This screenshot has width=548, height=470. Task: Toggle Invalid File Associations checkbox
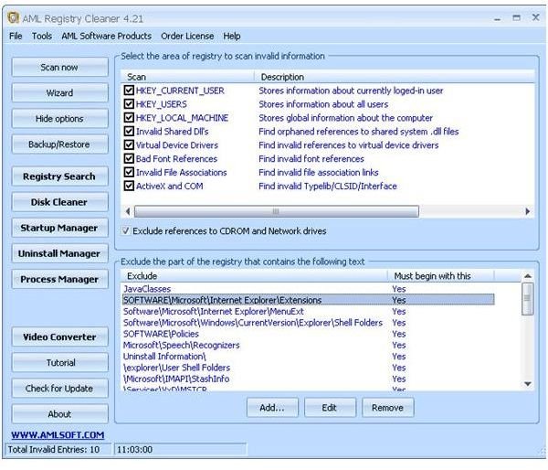[129, 172]
